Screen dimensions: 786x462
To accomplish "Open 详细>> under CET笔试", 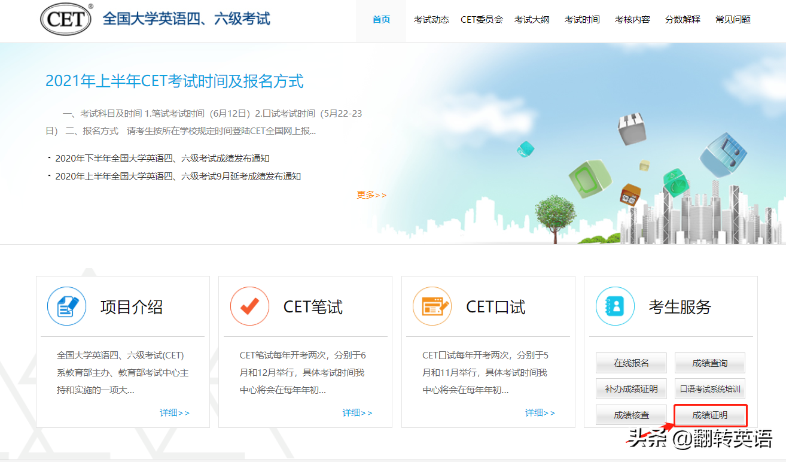I will click(x=358, y=412).
